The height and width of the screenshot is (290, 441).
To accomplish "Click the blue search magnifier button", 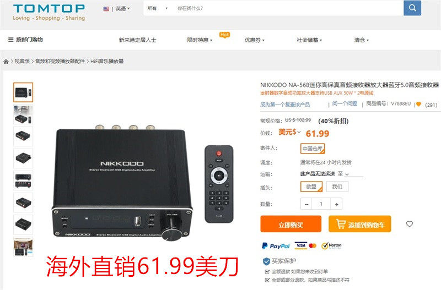I will 412,8.
